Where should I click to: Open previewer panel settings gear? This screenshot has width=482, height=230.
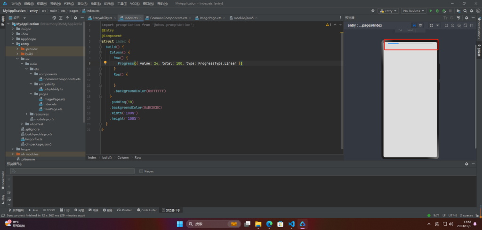click(466, 18)
